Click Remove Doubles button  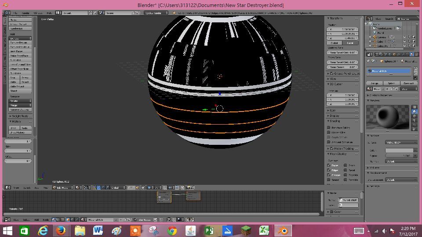[x=20, y=110]
